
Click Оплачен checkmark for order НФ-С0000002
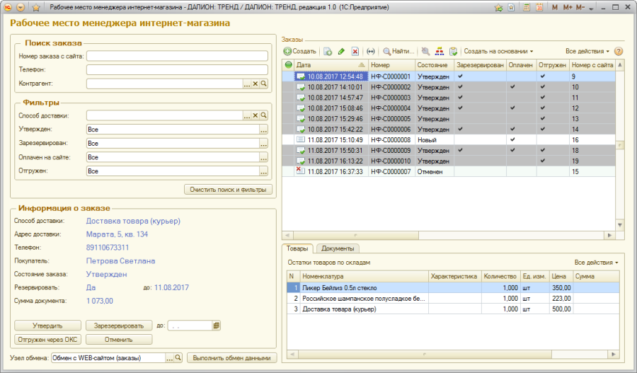coord(512,87)
